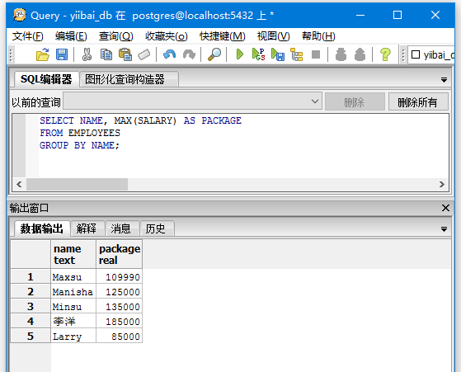Open the output pane tab list arrow

click(444, 228)
